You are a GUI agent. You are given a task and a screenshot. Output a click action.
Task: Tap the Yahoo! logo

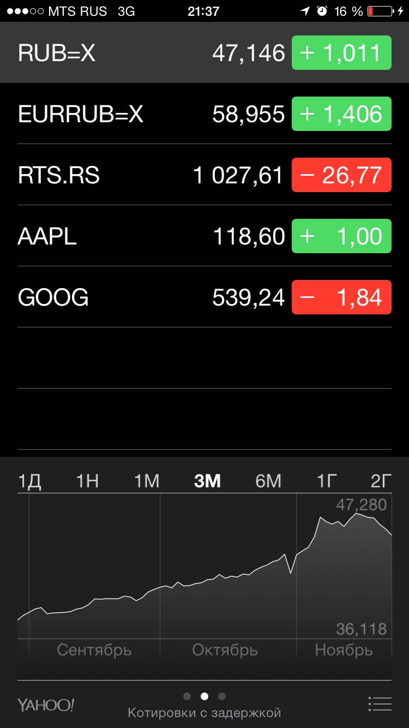pos(46,705)
